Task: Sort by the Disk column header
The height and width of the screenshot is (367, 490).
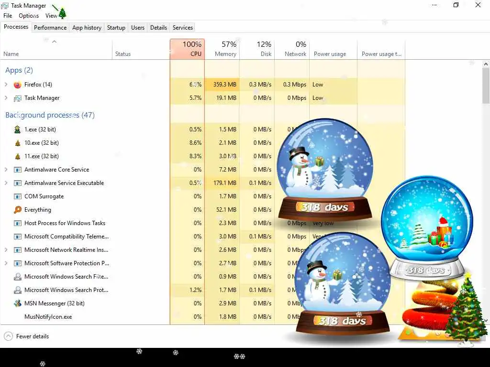Action: click(257, 49)
